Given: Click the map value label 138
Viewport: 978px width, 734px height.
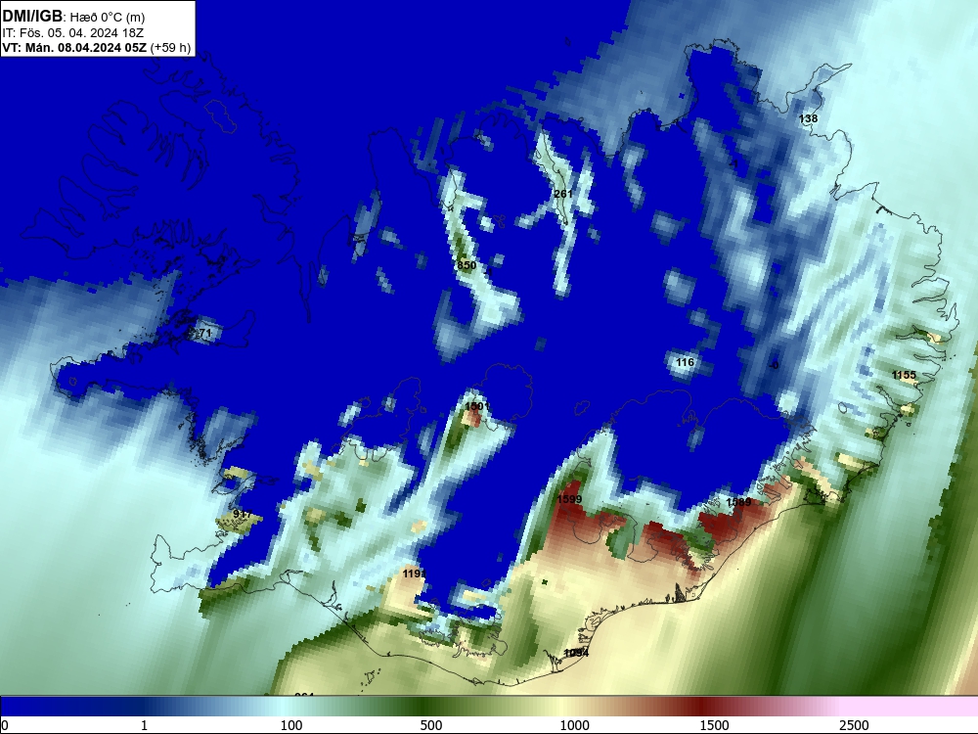Looking at the screenshot, I should 808,118.
